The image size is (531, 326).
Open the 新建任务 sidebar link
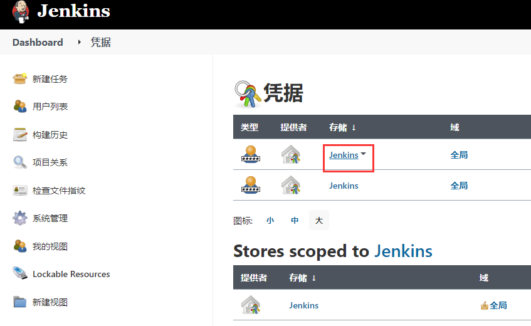pyautogui.click(x=50, y=79)
